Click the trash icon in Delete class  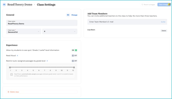pos(8,92)
